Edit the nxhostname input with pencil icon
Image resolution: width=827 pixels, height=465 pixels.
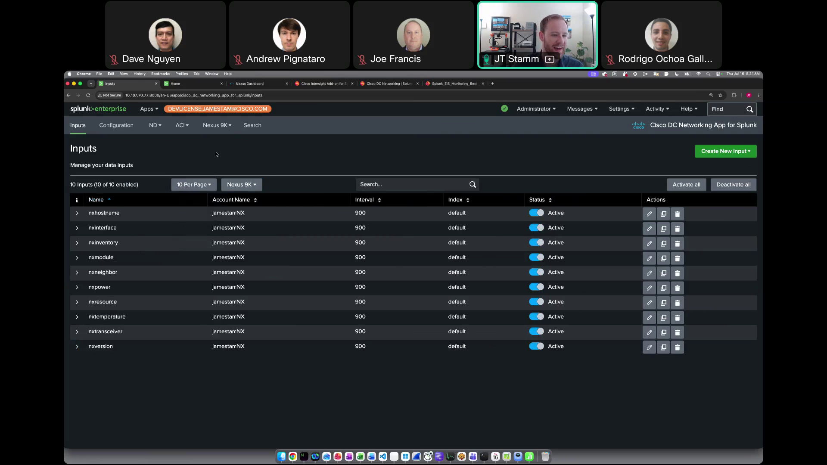coord(649,214)
